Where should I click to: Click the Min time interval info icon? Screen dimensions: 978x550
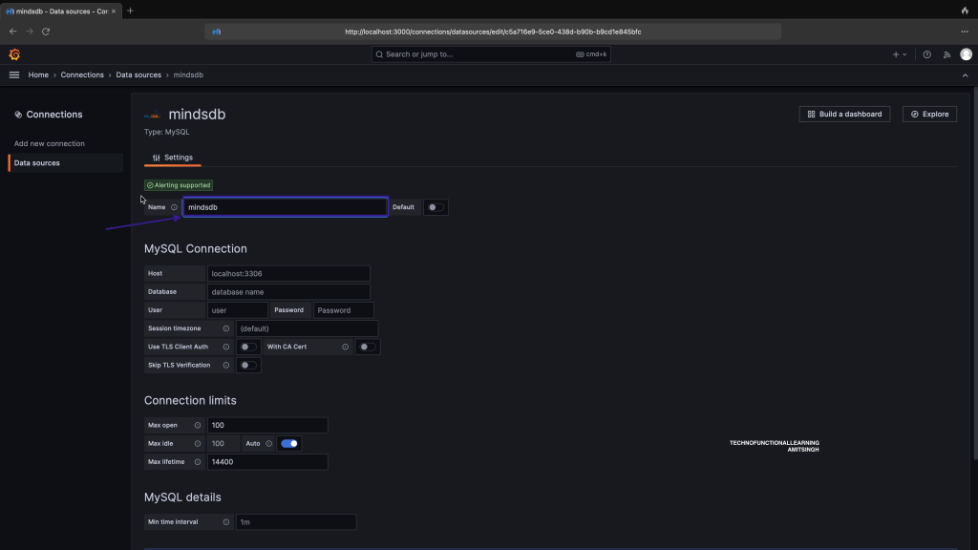click(226, 522)
